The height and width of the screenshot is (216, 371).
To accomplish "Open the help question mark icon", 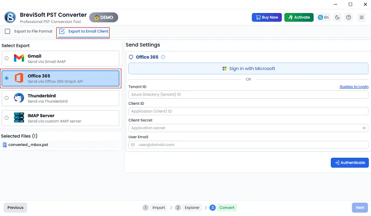I will pyautogui.click(x=349, y=17).
